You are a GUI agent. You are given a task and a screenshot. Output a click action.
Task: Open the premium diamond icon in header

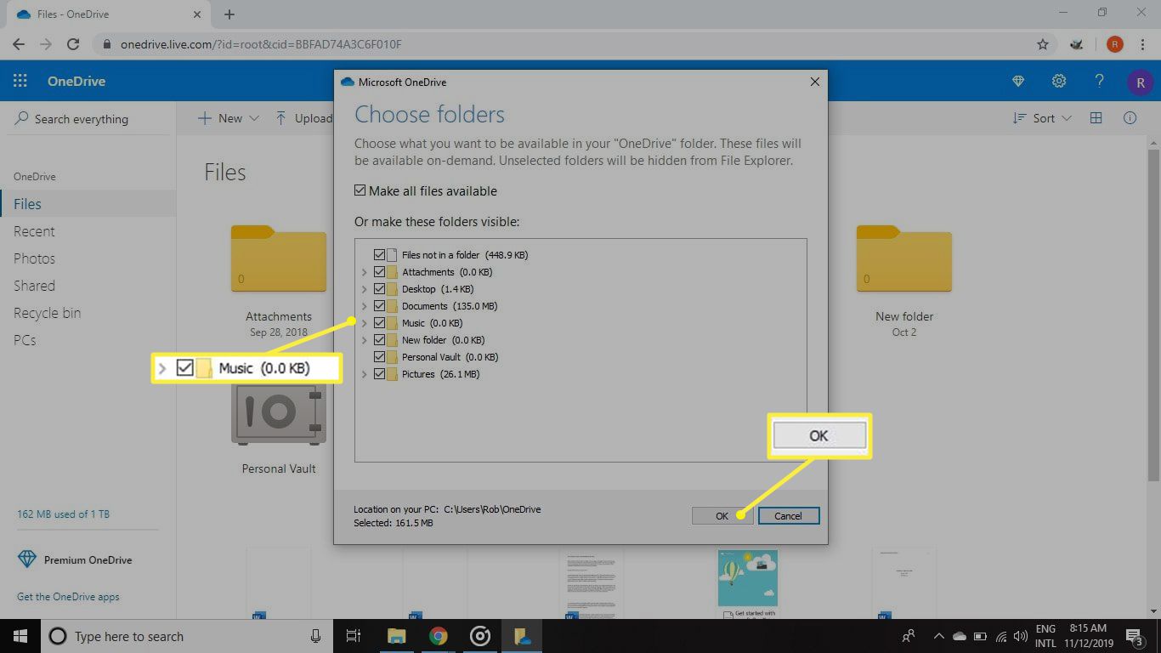(1018, 82)
